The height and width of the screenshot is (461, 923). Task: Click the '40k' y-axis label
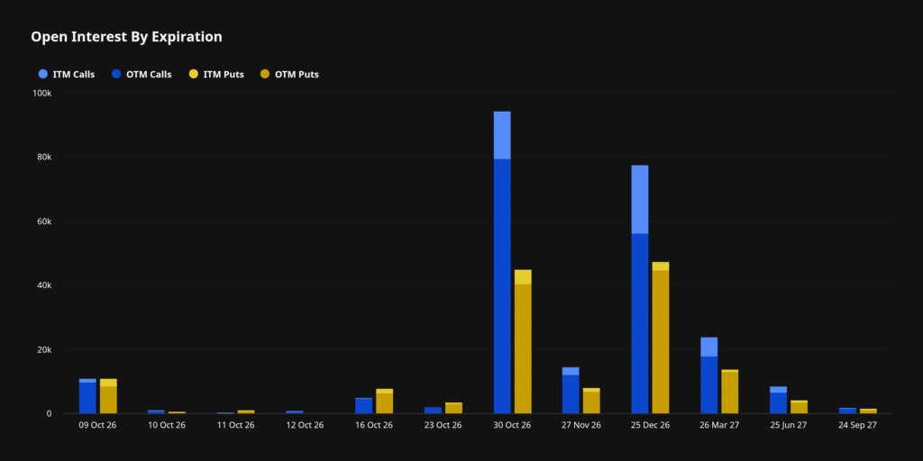[45, 285]
